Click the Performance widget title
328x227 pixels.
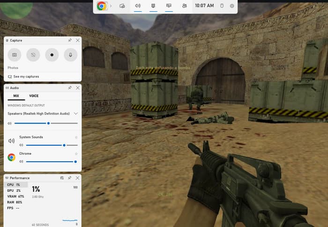(x=20, y=178)
